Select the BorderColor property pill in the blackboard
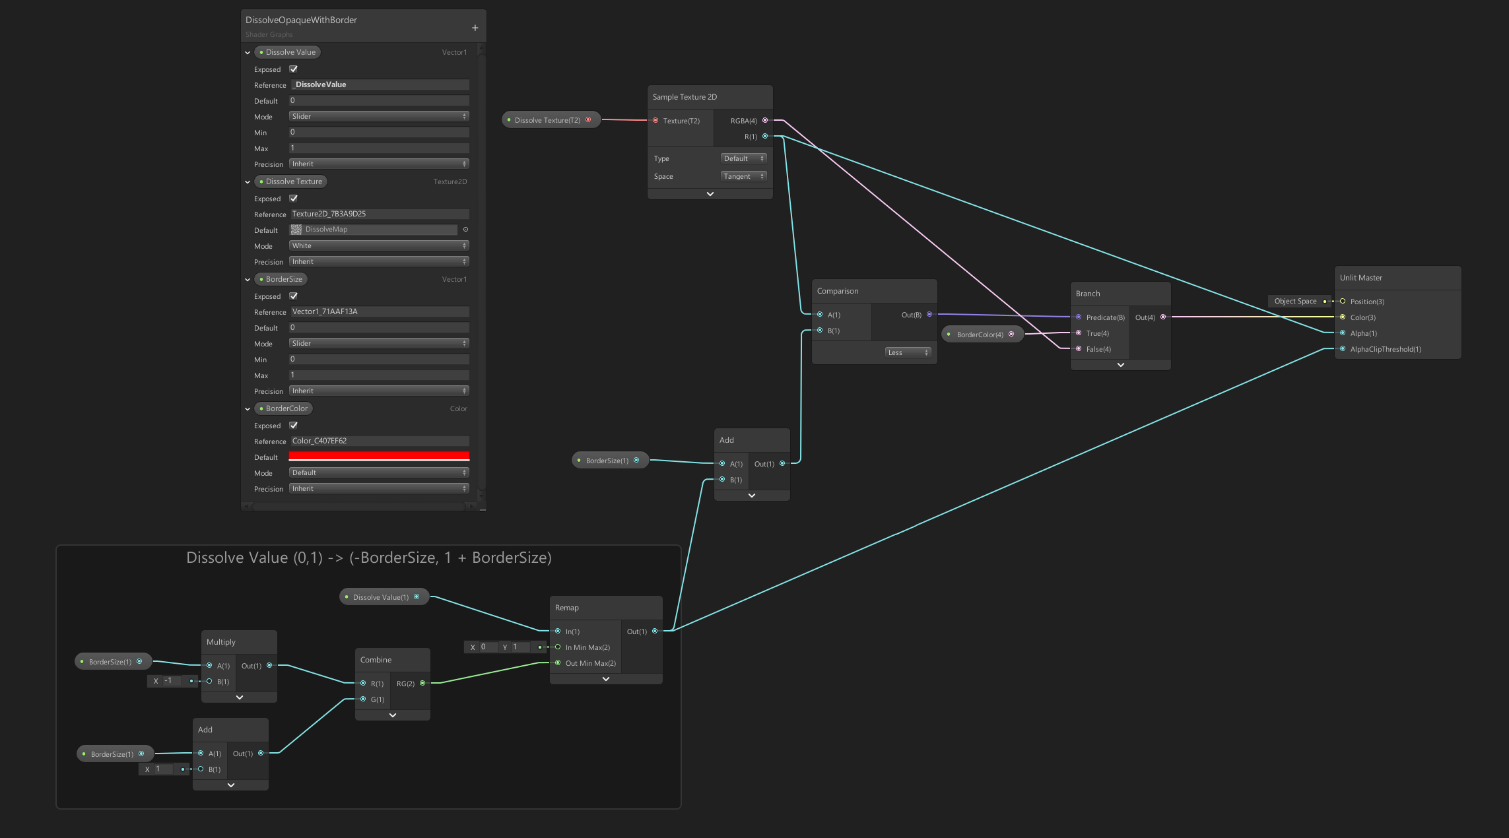 point(284,408)
